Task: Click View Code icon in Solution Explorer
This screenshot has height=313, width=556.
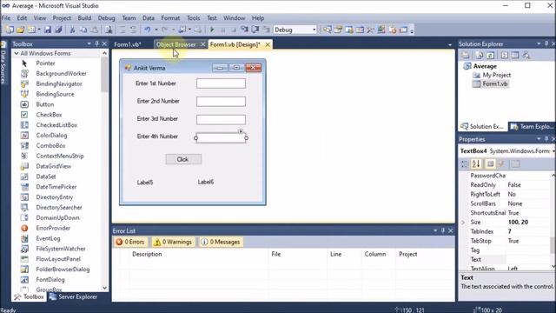Action: click(x=504, y=55)
